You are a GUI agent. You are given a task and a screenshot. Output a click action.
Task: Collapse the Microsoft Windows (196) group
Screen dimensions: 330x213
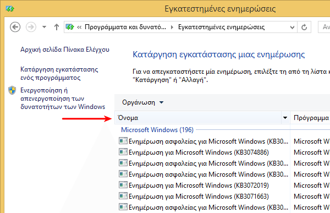point(157,130)
